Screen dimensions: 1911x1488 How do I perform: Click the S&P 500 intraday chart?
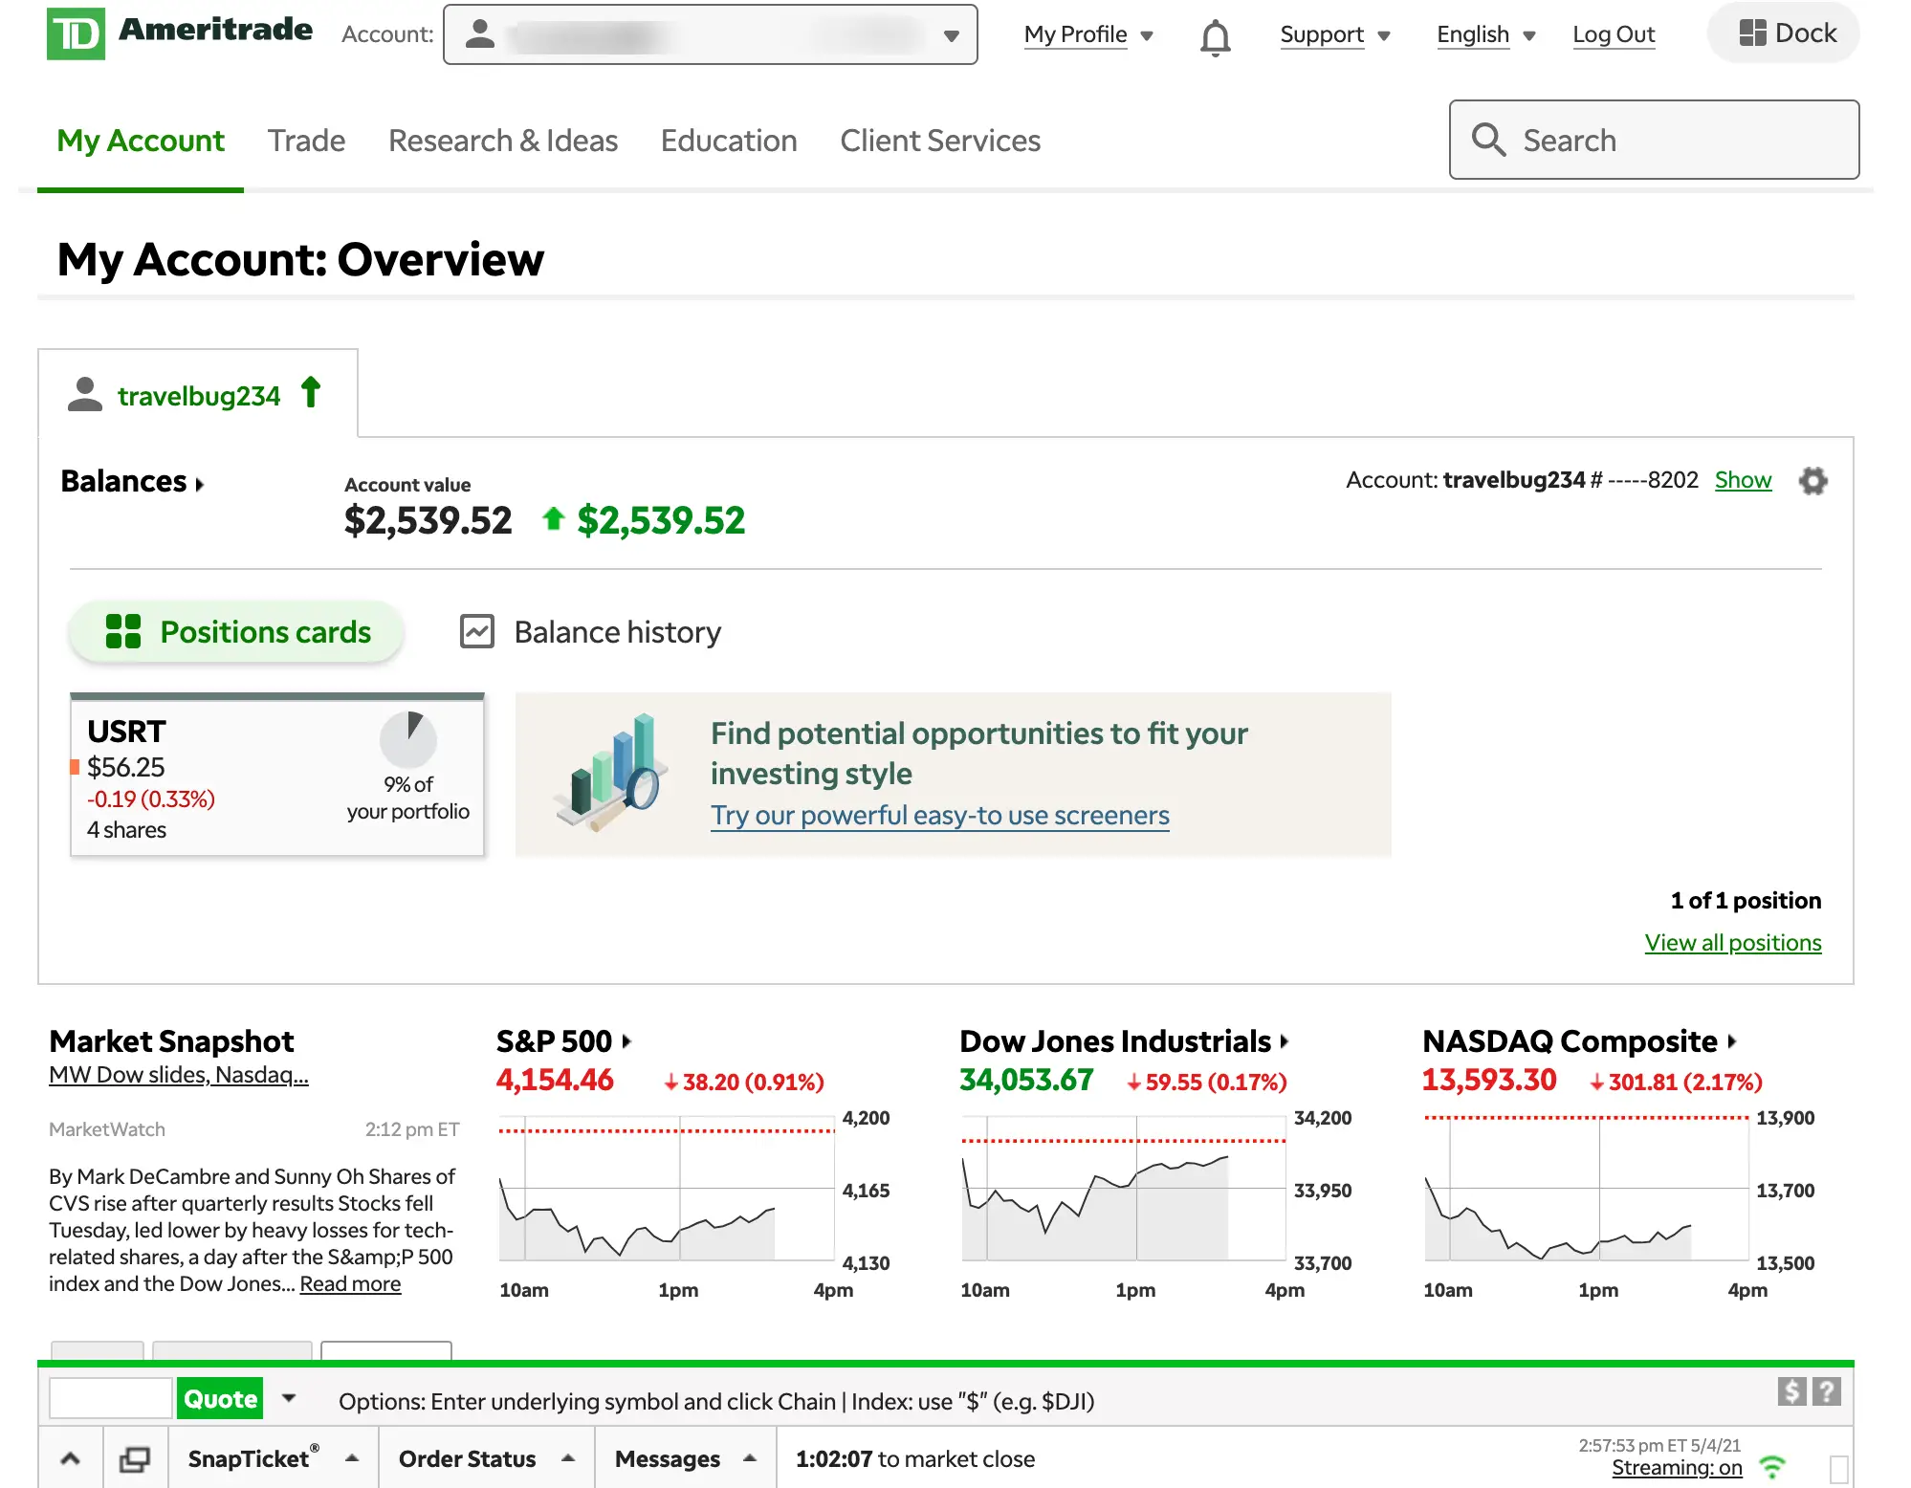click(x=667, y=1189)
